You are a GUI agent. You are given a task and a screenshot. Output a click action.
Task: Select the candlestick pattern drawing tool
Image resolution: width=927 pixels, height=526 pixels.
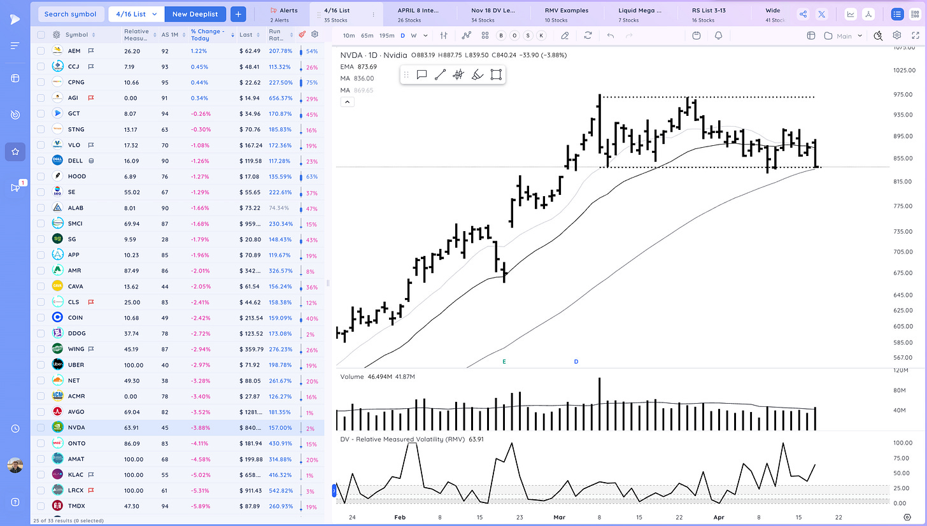458,75
